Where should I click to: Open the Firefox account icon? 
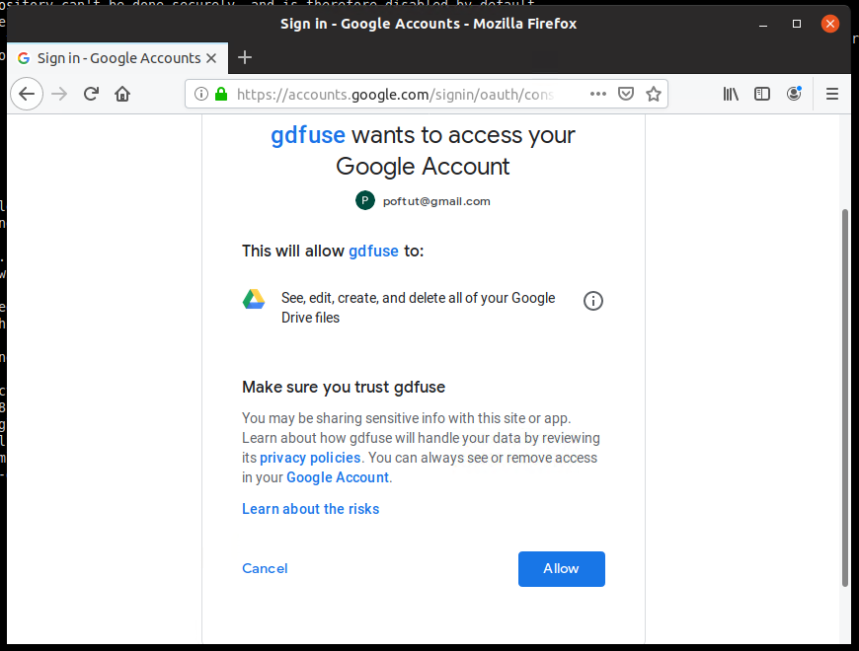pyautogui.click(x=794, y=94)
